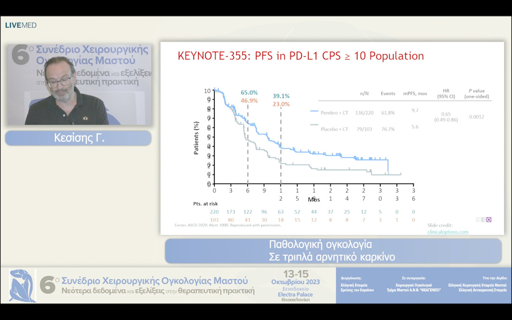Click the CCO logo on the slide
This screenshot has height=320, width=512.
483,219
